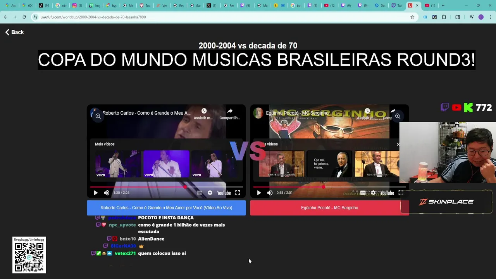The height and width of the screenshot is (279, 496).
Task: Open first vevo thumbnail in left Mais vídeos
Action: coord(118,164)
